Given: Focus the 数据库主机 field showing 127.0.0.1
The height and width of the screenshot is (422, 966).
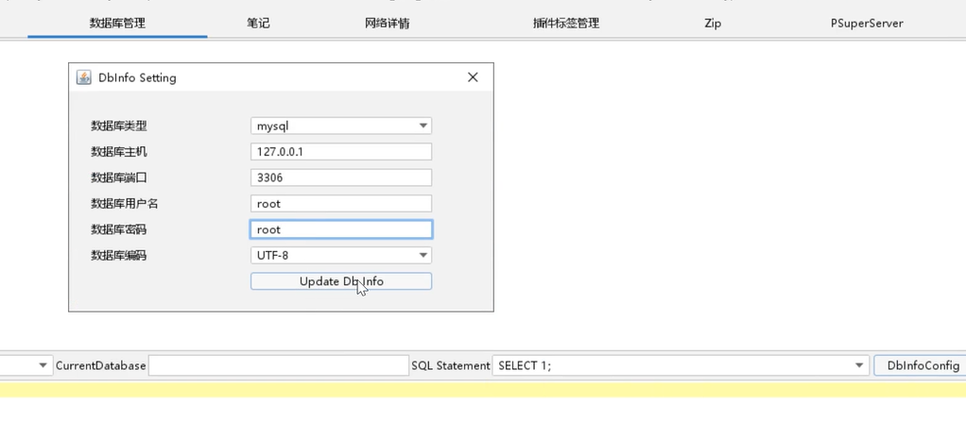Looking at the screenshot, I should coord(340,152).
